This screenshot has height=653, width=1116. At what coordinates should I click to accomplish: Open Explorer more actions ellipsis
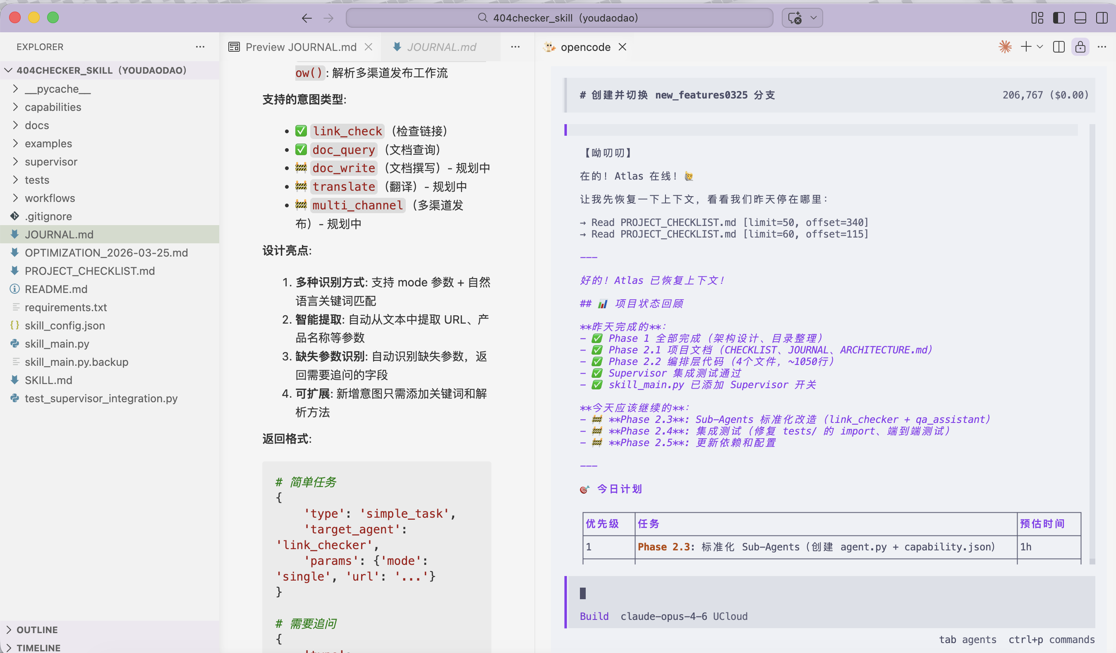(200, 47)
